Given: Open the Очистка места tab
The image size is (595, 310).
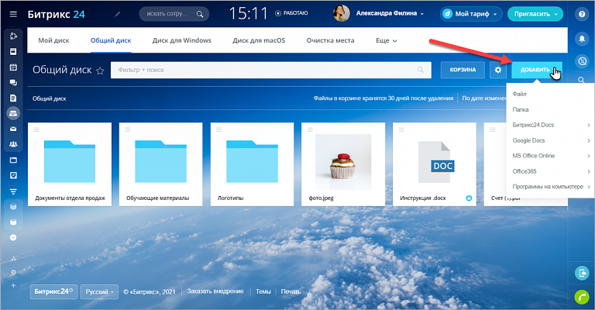Looking at the screenshot, I should (331, 40).
